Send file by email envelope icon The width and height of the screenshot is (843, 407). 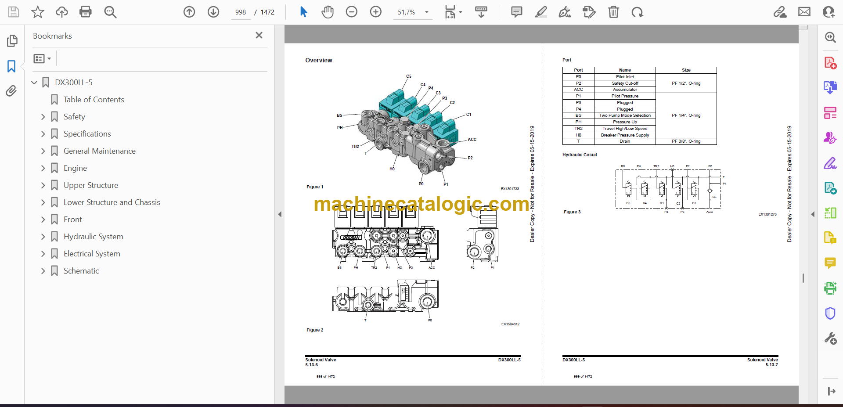click(804, 12)
